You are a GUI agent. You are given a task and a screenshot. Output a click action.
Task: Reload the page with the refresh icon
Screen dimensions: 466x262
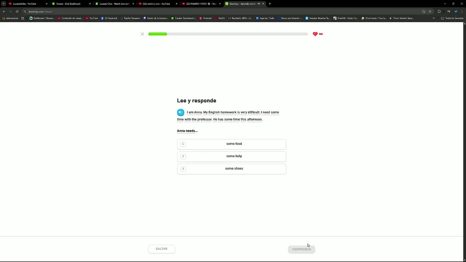17,11
